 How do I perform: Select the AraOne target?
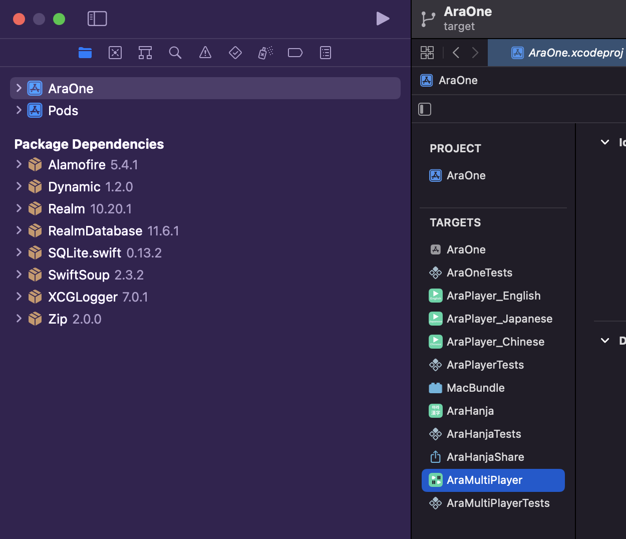pos(493,249)
